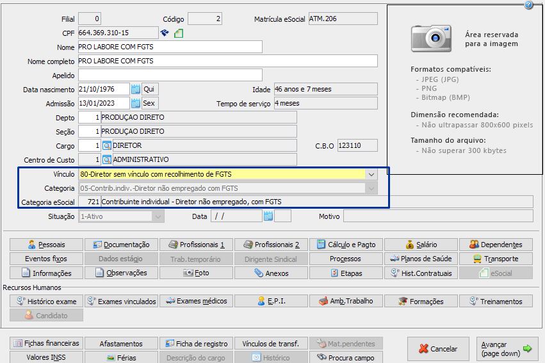Click the Seção code field
Image resolution: width=545 pixels, height=363 pixels.
pyautogui.click(x=89, y=132)
